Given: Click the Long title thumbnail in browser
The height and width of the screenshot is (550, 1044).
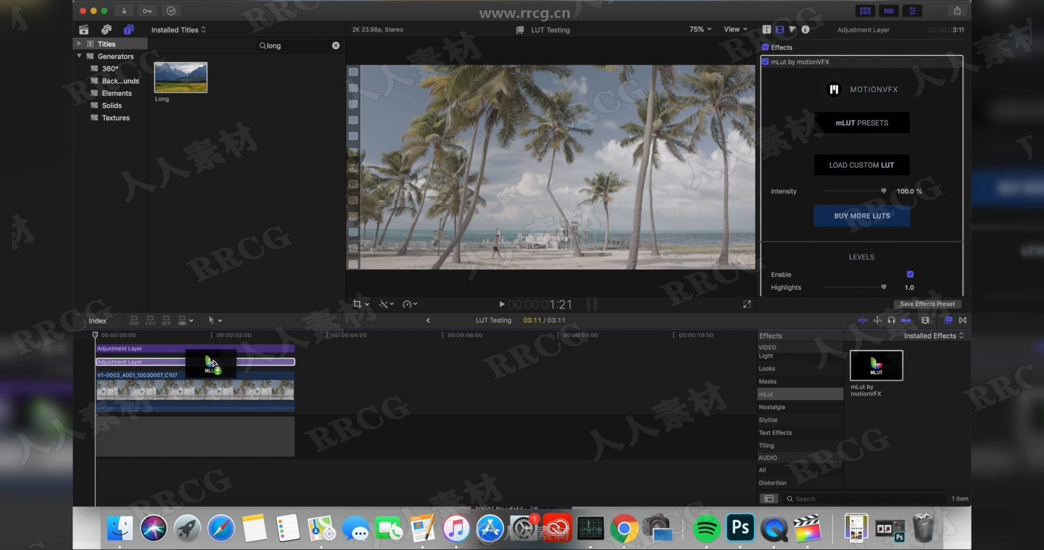Looking at the screenshot, I should [180, 78].
